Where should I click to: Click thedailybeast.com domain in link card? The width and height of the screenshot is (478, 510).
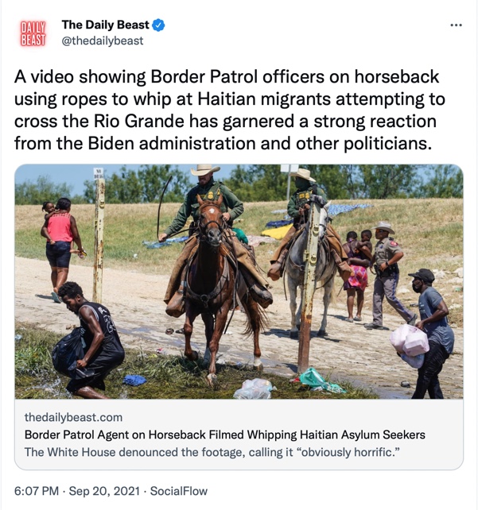click(x=74, y=417)
